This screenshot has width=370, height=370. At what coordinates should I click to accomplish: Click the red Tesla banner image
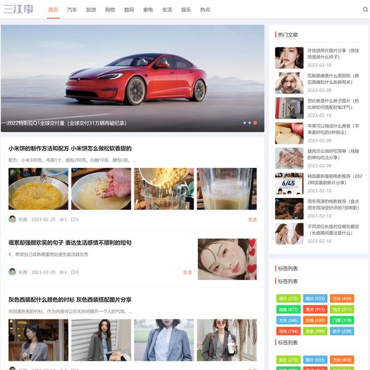tap(133, 74)
